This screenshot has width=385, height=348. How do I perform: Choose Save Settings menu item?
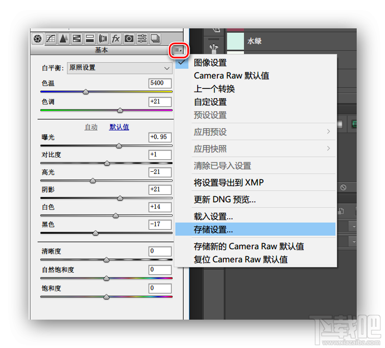255,230
